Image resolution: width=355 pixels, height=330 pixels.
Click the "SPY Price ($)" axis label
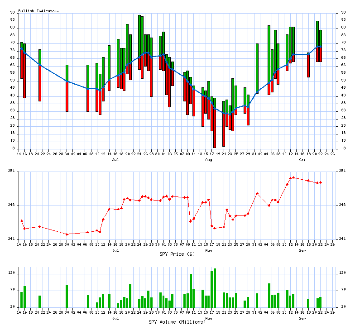click(x=177, y=254)
